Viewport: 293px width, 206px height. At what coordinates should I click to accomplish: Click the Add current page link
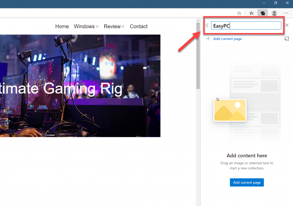click(x=227, y=39)
